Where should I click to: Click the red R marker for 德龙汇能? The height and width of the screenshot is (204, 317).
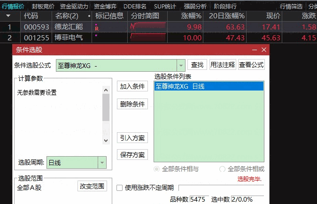coord(97,29)
